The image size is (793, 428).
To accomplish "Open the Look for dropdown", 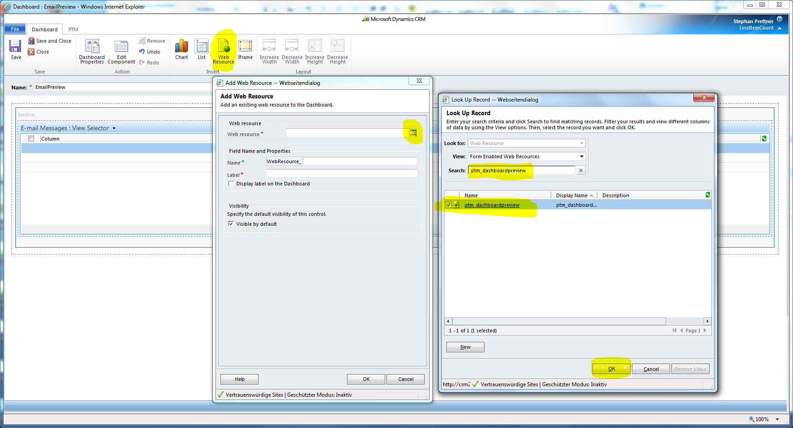I will click(582, 143).
